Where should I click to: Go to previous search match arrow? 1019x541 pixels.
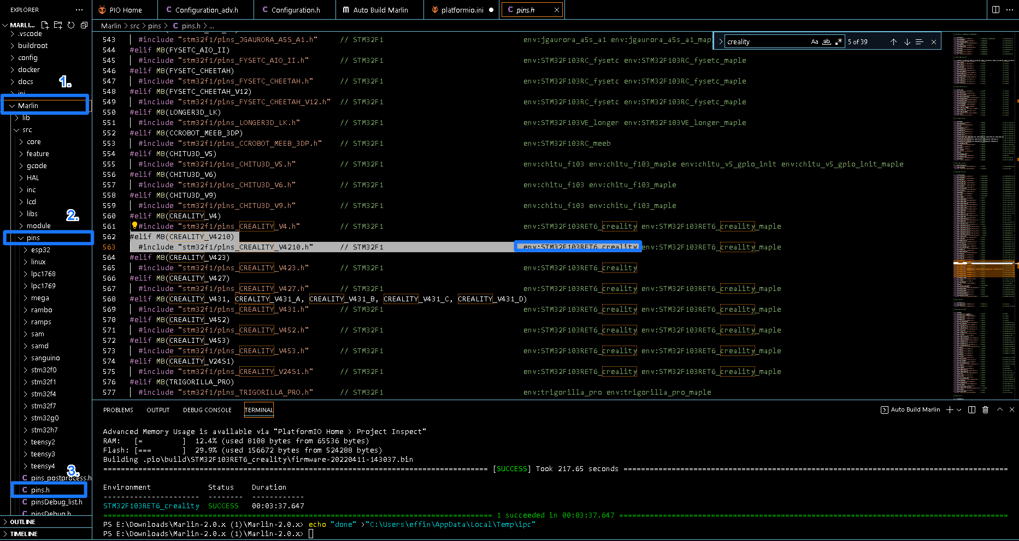click(894, 41)
